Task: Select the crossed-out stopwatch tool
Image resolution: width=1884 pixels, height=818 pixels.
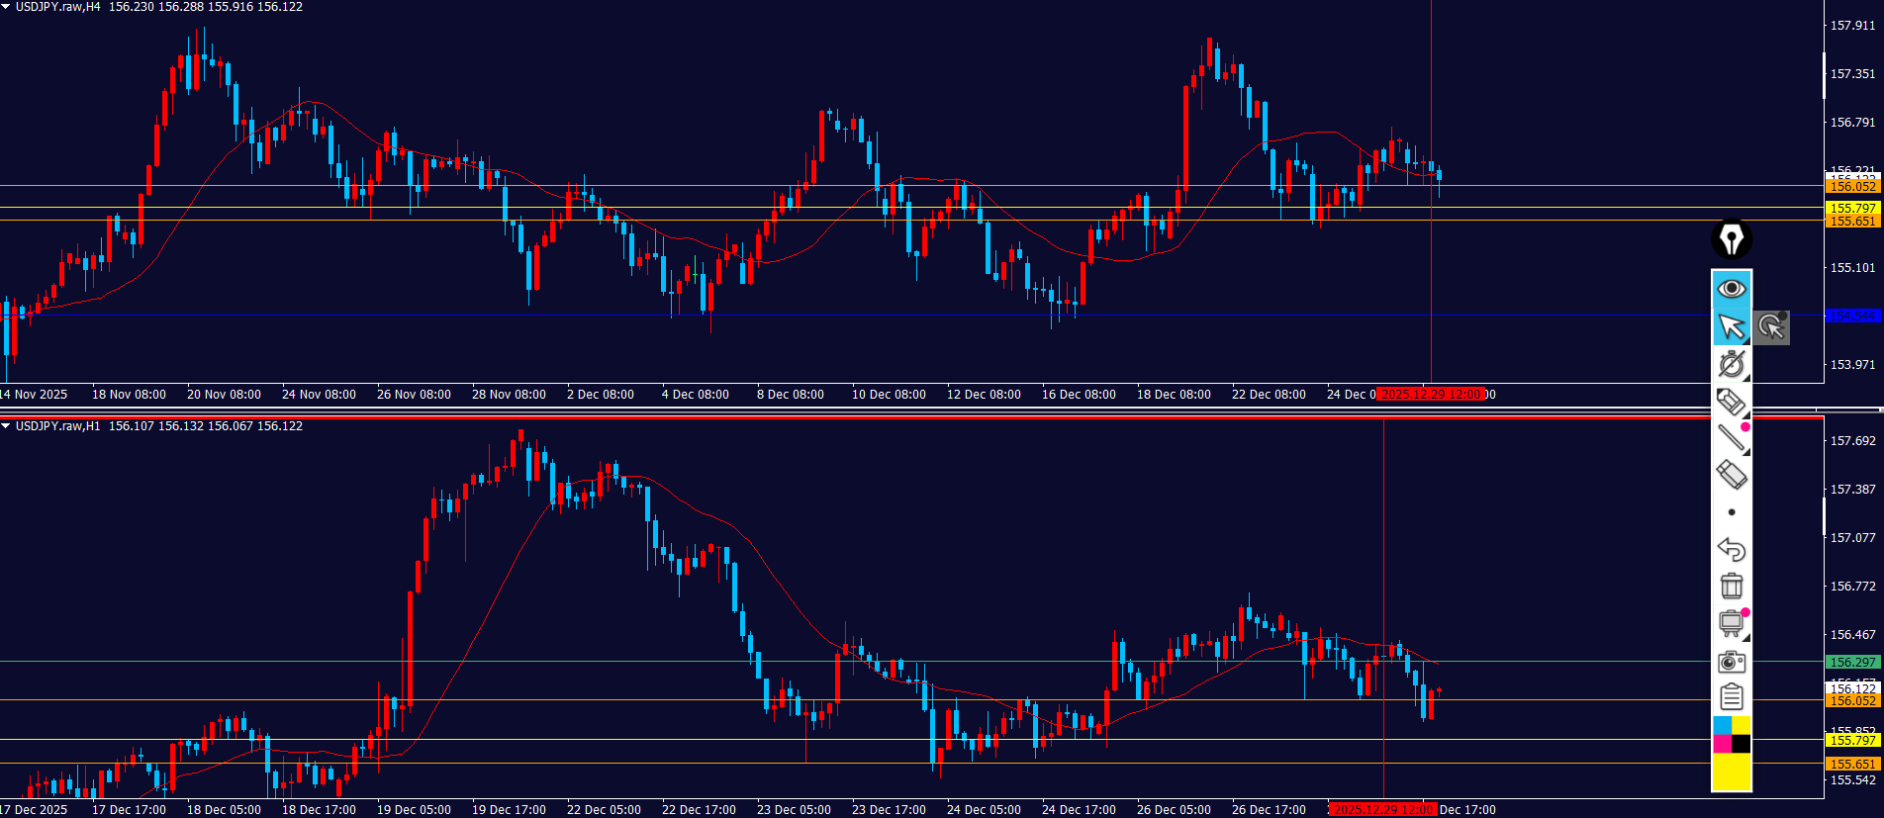Action: pyautogui.click(x=1731, y=364)
